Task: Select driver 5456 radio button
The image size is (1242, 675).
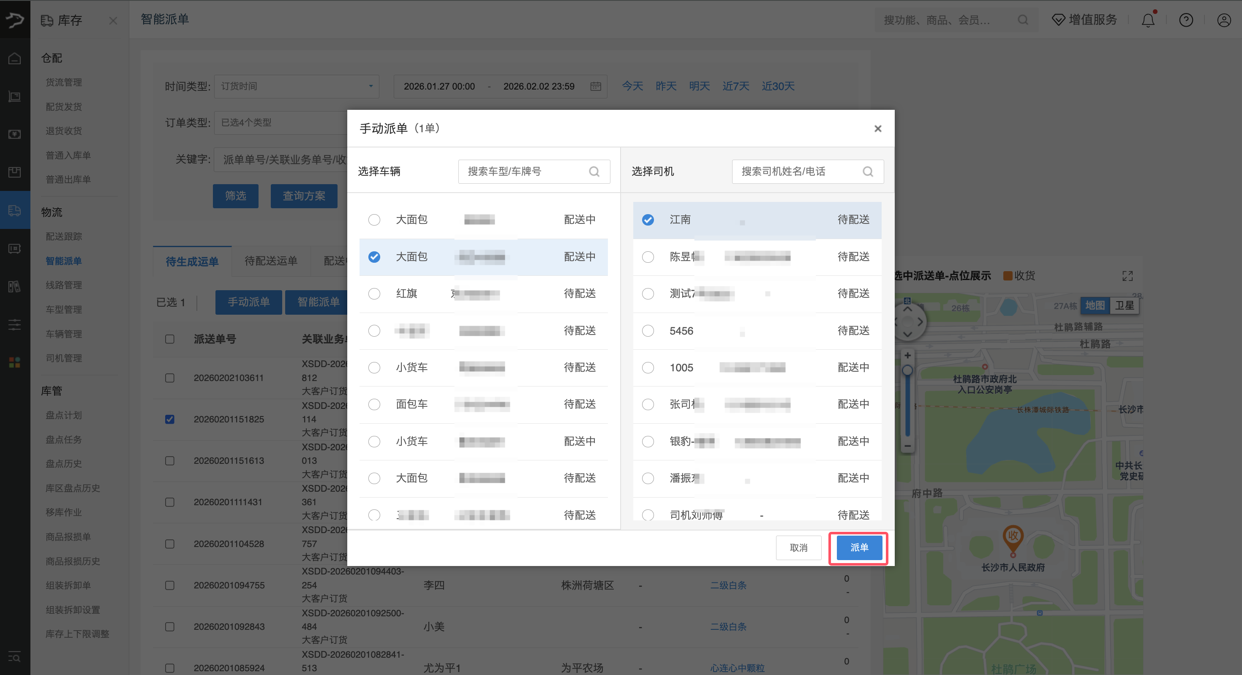Action: click(648, 331)
